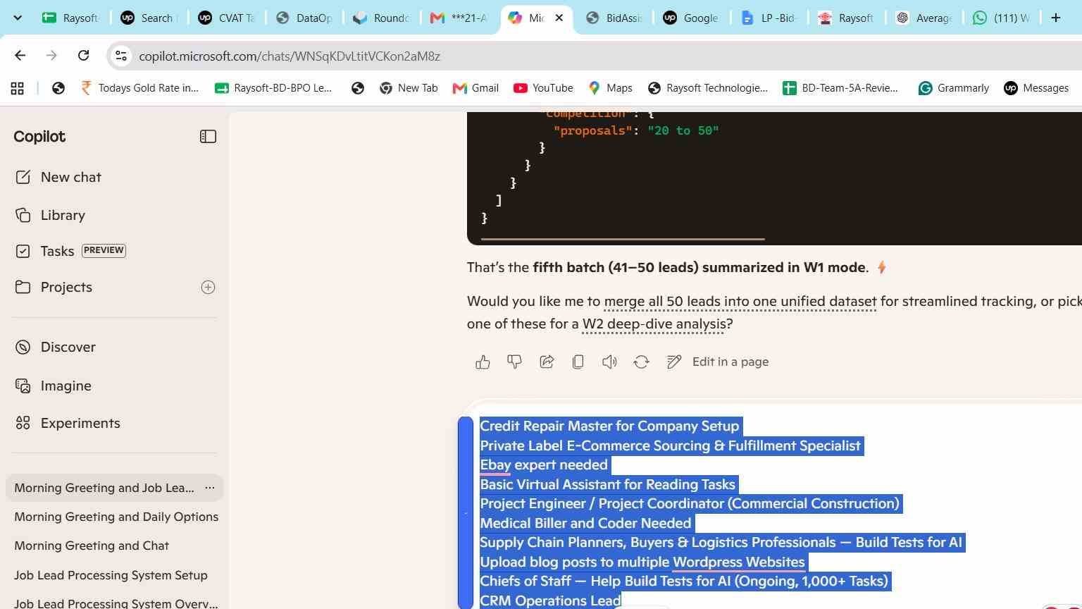Click the thumbs down feedback icon
The width and height of the screenshot is (1082, 609).
(x=514, y=362)
